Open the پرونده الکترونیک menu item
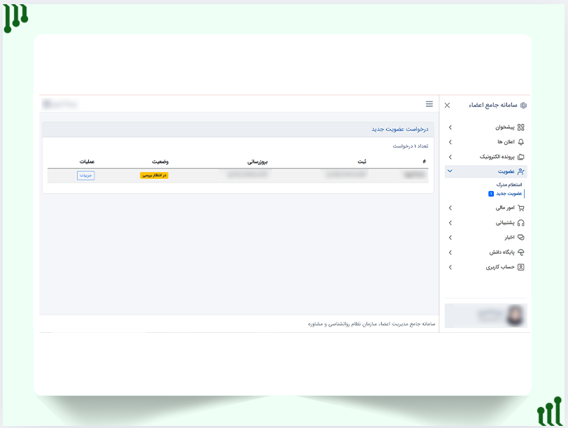Screen dimensions: 568x428 point(485,157)
